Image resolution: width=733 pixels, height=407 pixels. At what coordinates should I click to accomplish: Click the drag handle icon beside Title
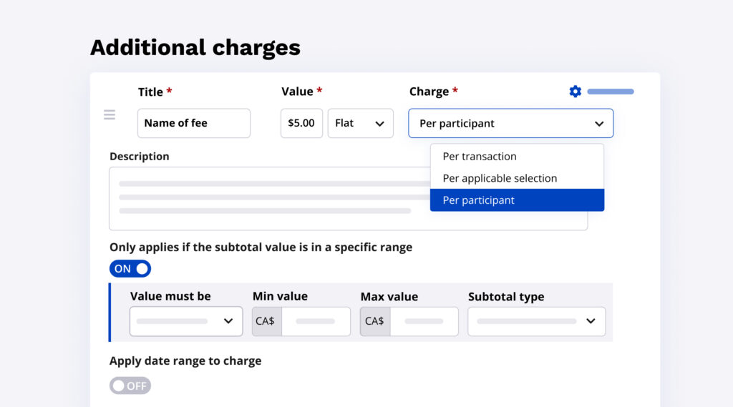click(110, 114)
